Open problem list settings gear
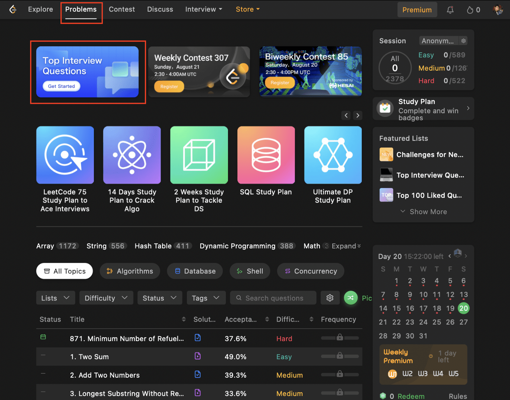The width and height of the screenshot is (510, 400). (330, 298)
